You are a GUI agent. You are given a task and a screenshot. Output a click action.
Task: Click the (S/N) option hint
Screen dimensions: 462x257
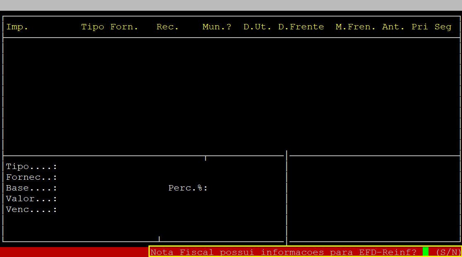click(448, 252)
